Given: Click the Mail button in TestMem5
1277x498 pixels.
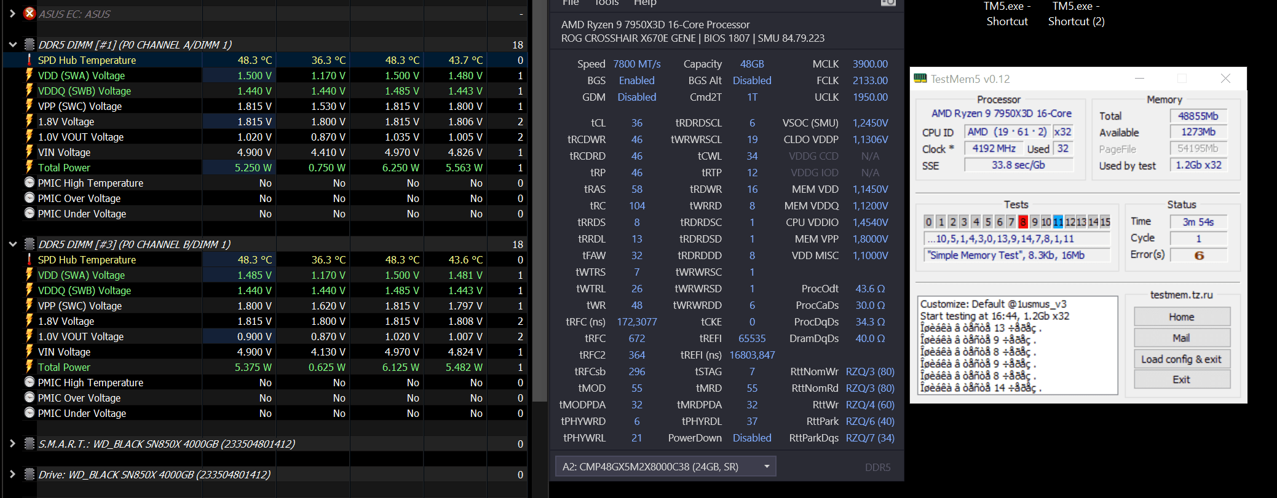Looking at the screenshot, I should (x=1182, y=338).
